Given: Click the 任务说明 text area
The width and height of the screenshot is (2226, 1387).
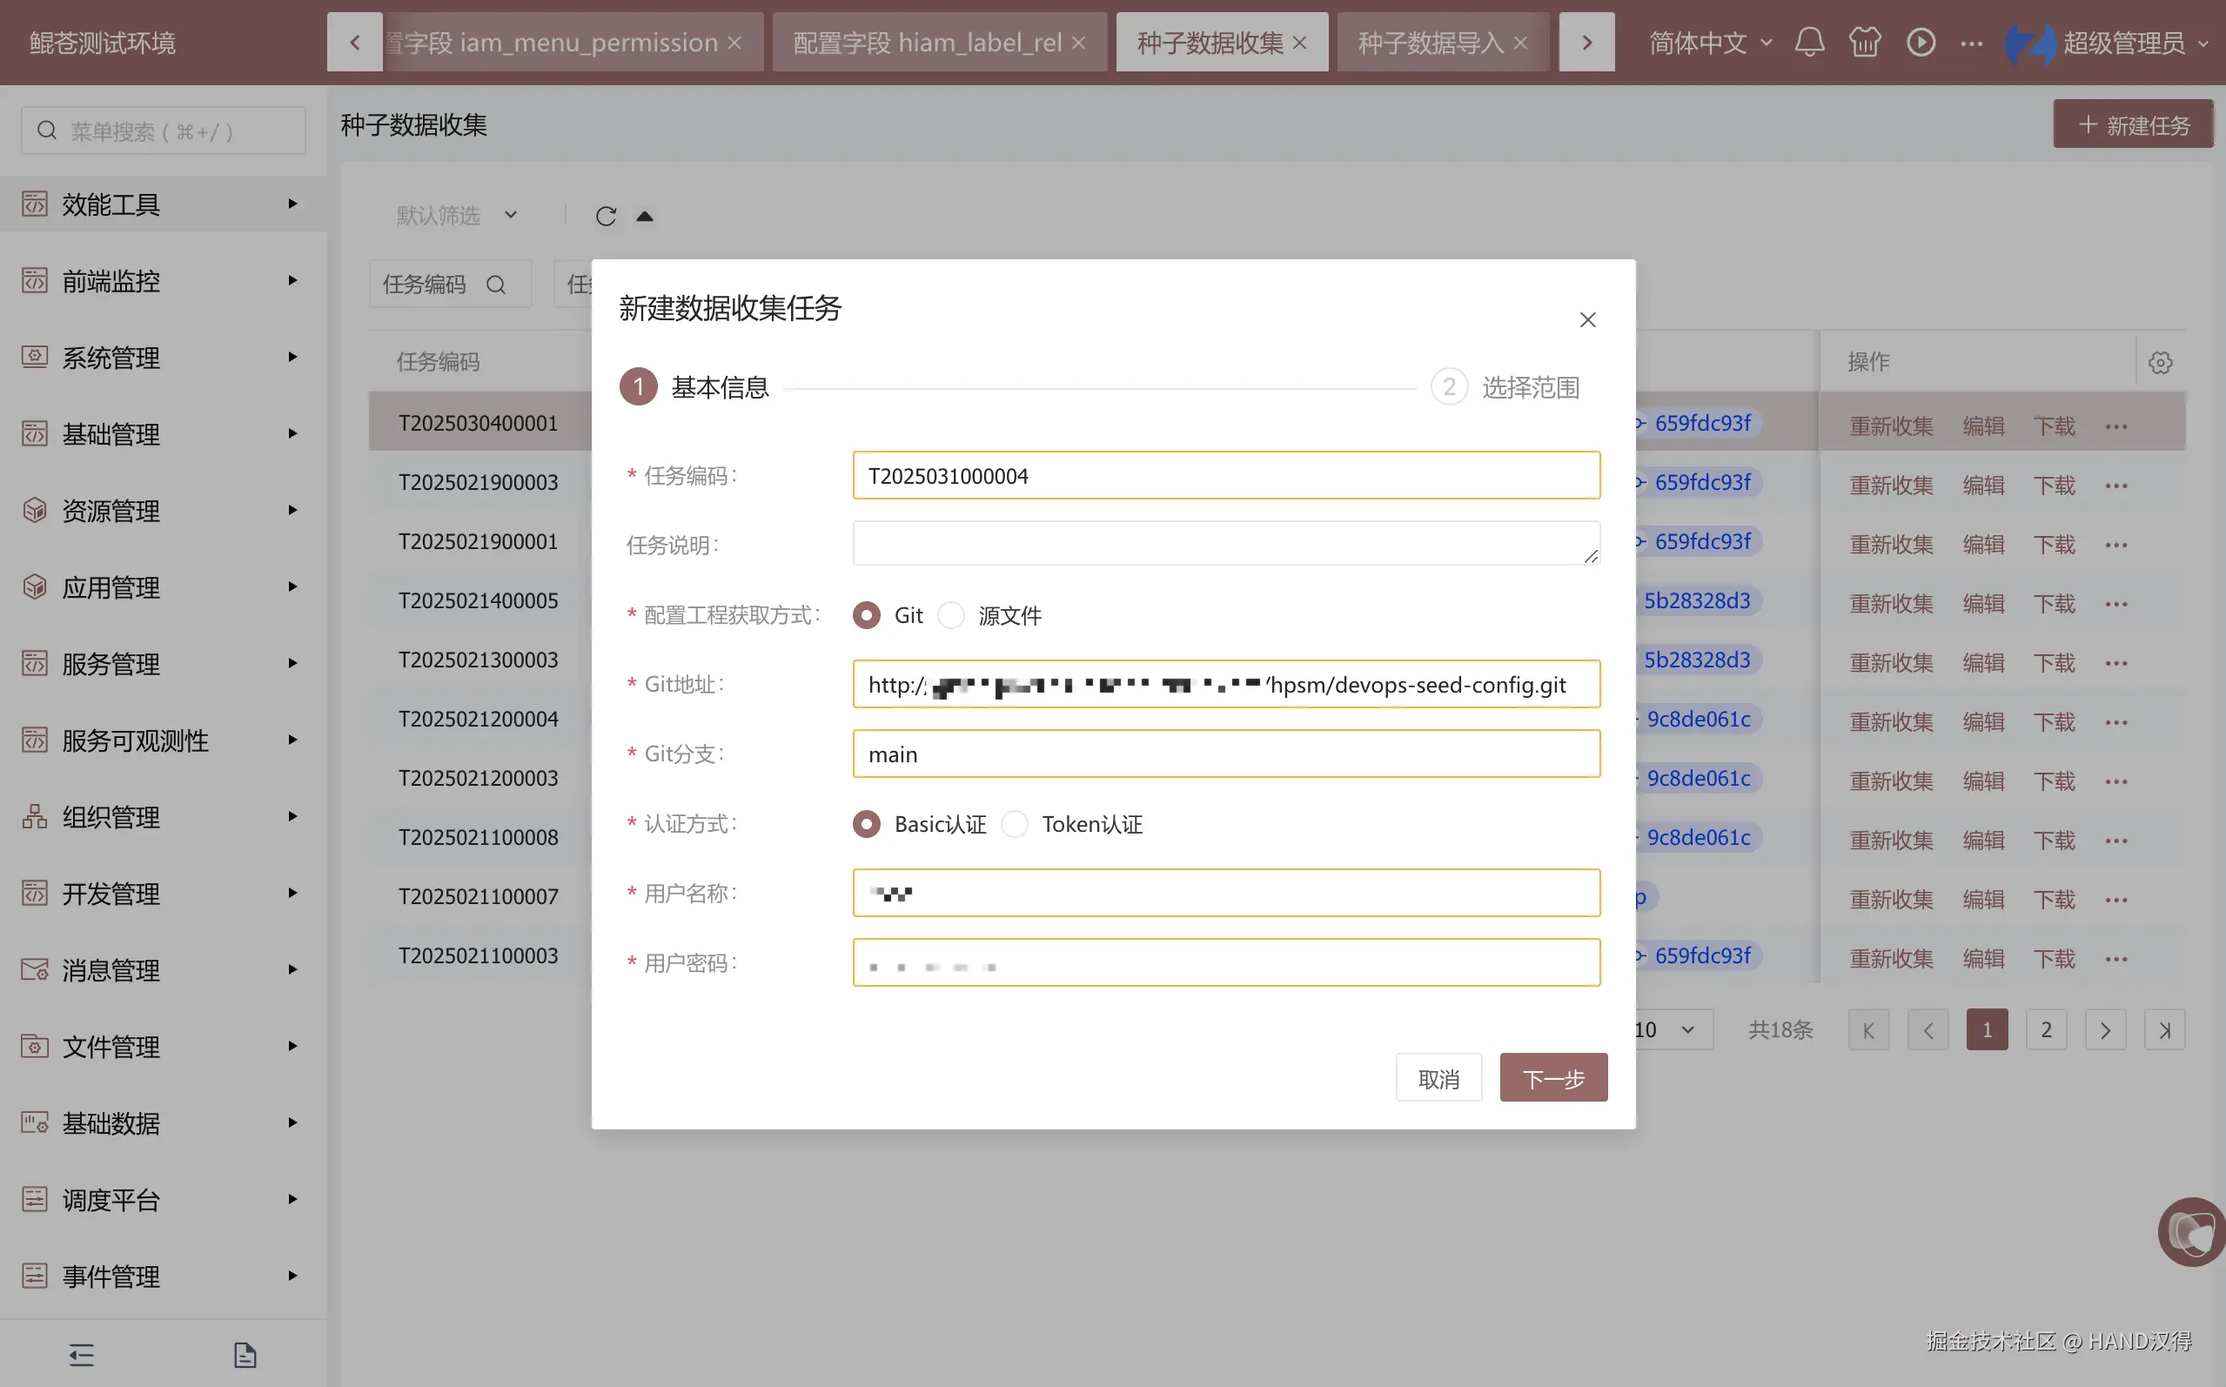Looking at the screenshot, I should 1225,544.
